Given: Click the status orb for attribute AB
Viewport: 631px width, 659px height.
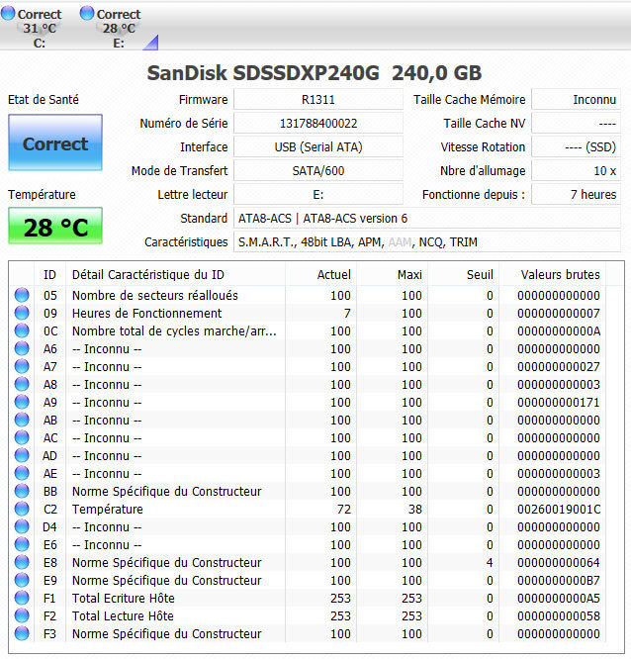Looking at the screenshot, I should click(22, 420).
